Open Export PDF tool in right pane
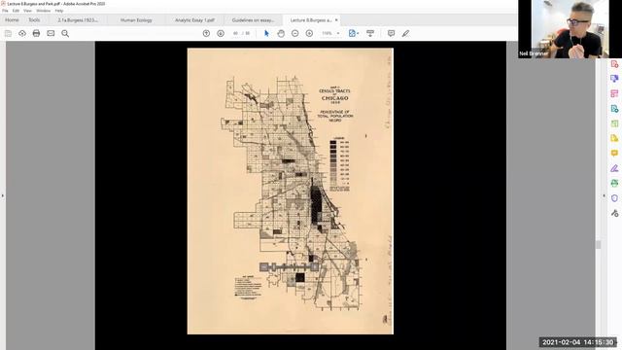Viewport: 622px width, 350px height. 614,109
